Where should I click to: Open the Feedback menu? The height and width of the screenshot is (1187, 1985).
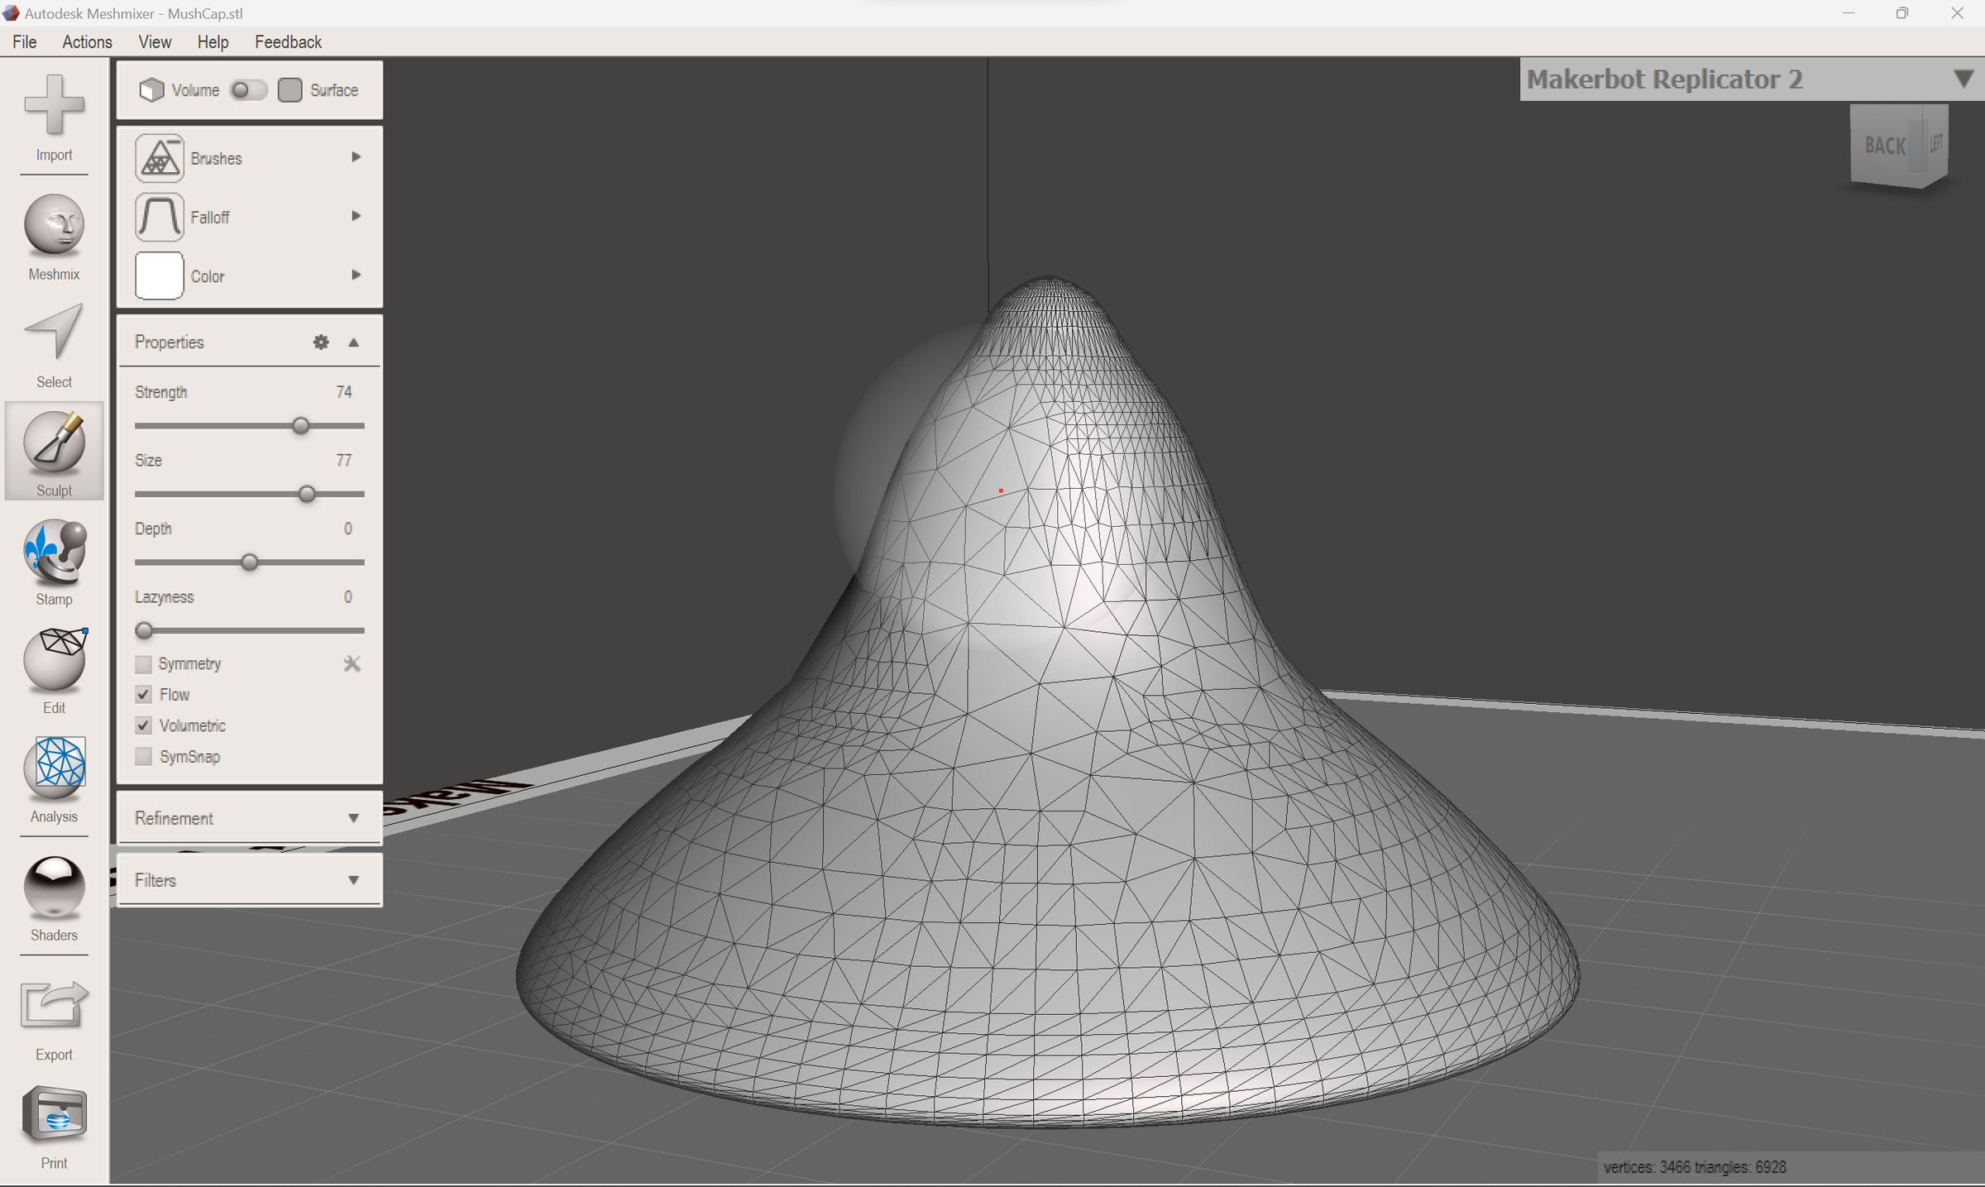click(287, 41)
